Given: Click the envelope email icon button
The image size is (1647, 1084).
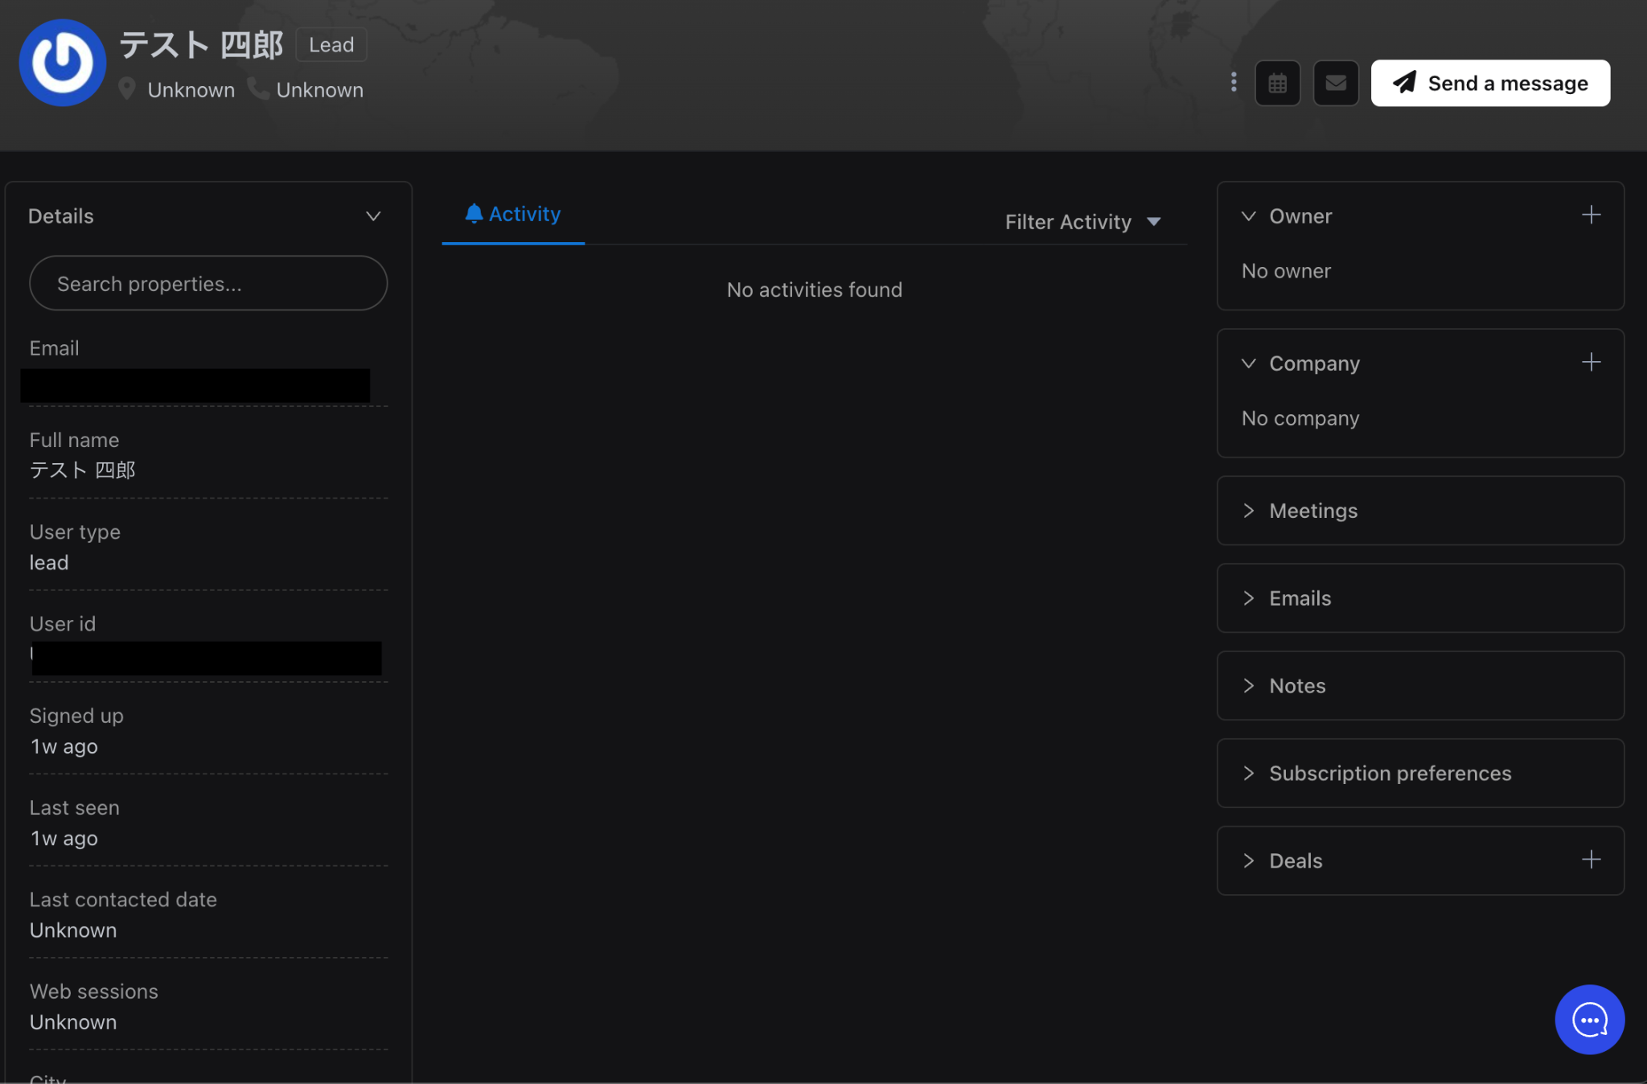Looking at the screenshot, I should [1336, 83].
